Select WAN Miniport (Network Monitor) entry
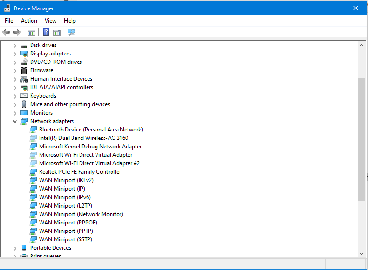This screenshot has width=368, height=270. [81, 214]
